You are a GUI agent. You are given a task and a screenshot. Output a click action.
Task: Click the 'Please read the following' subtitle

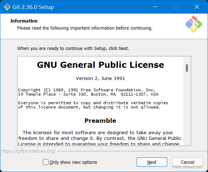85,28
